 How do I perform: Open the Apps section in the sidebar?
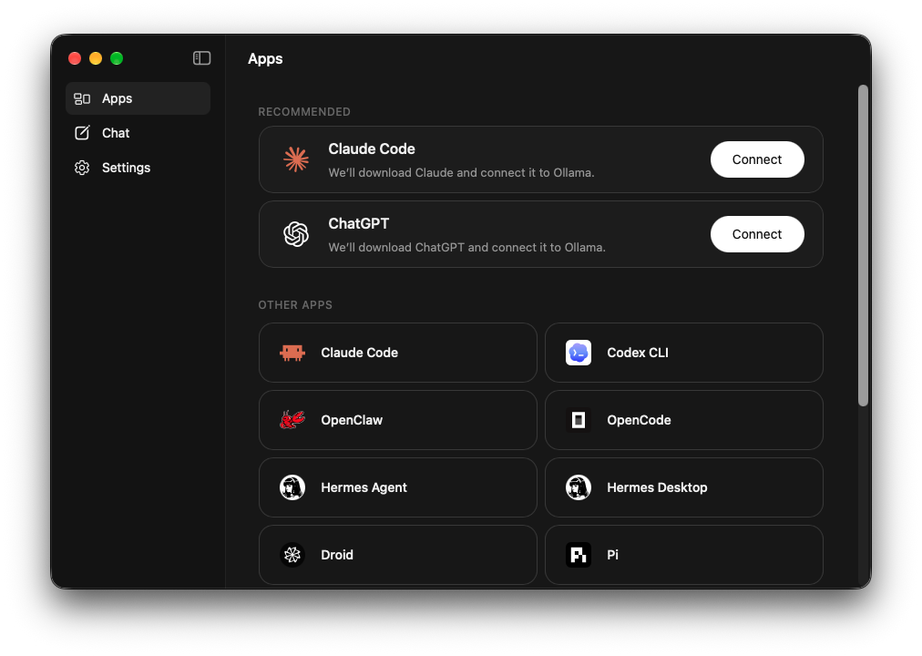tap(138, 98)
